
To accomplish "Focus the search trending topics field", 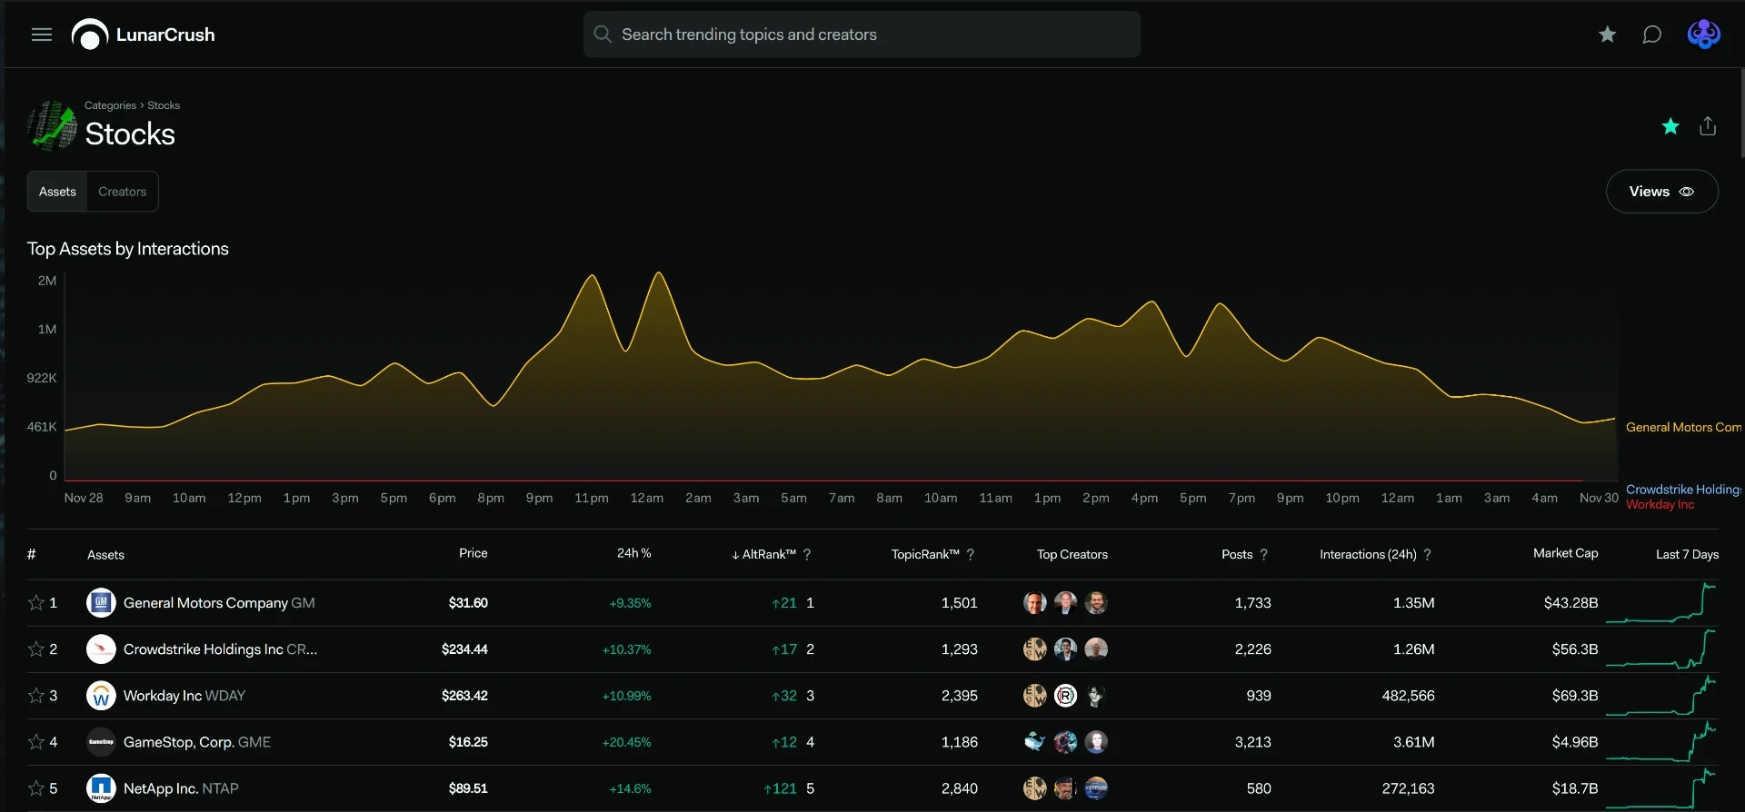I will (862, 35).
